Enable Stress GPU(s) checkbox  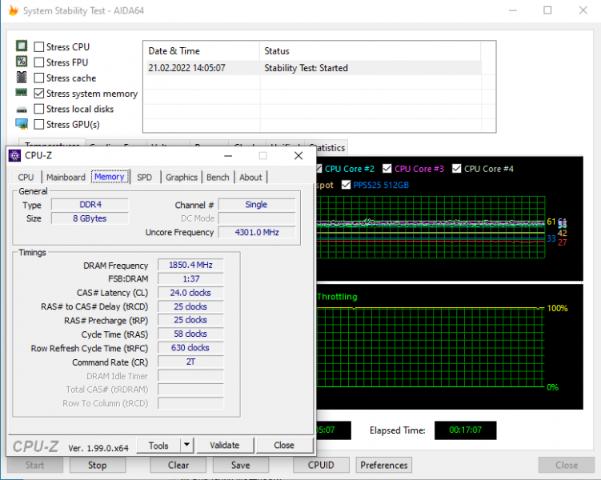pyautogui.click(x=38, y=125)
